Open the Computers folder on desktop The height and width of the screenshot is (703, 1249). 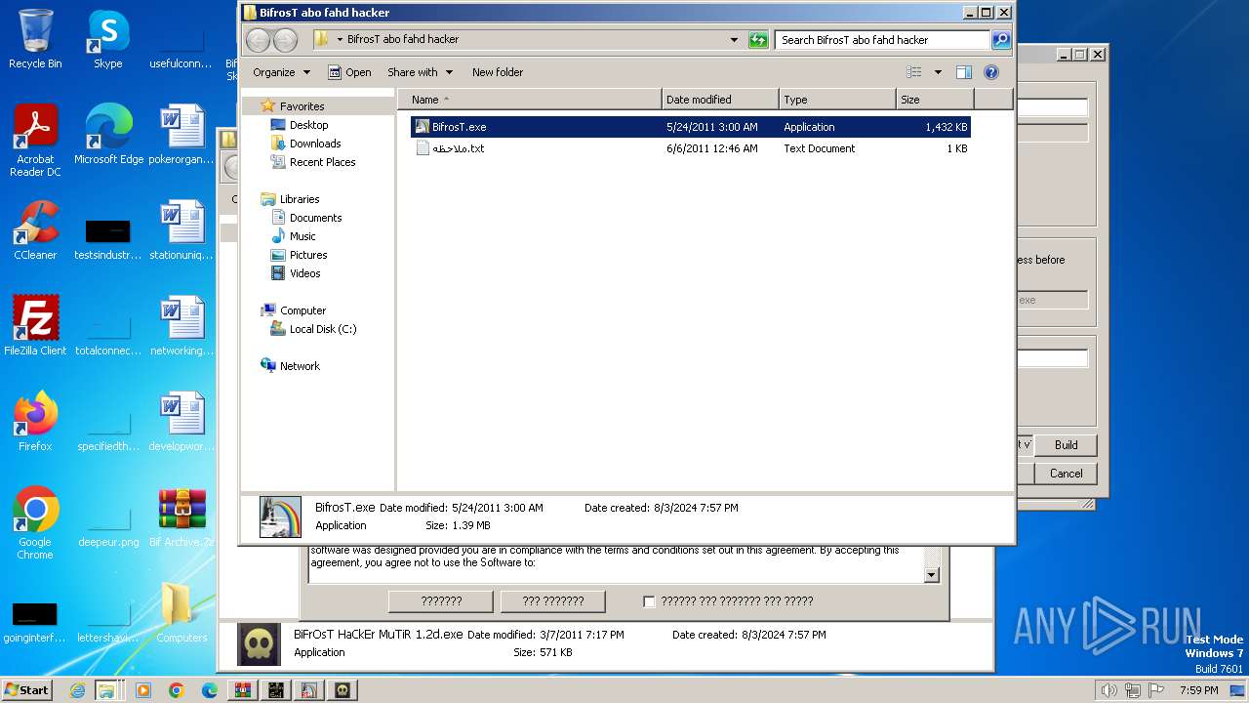click(182, 613)
